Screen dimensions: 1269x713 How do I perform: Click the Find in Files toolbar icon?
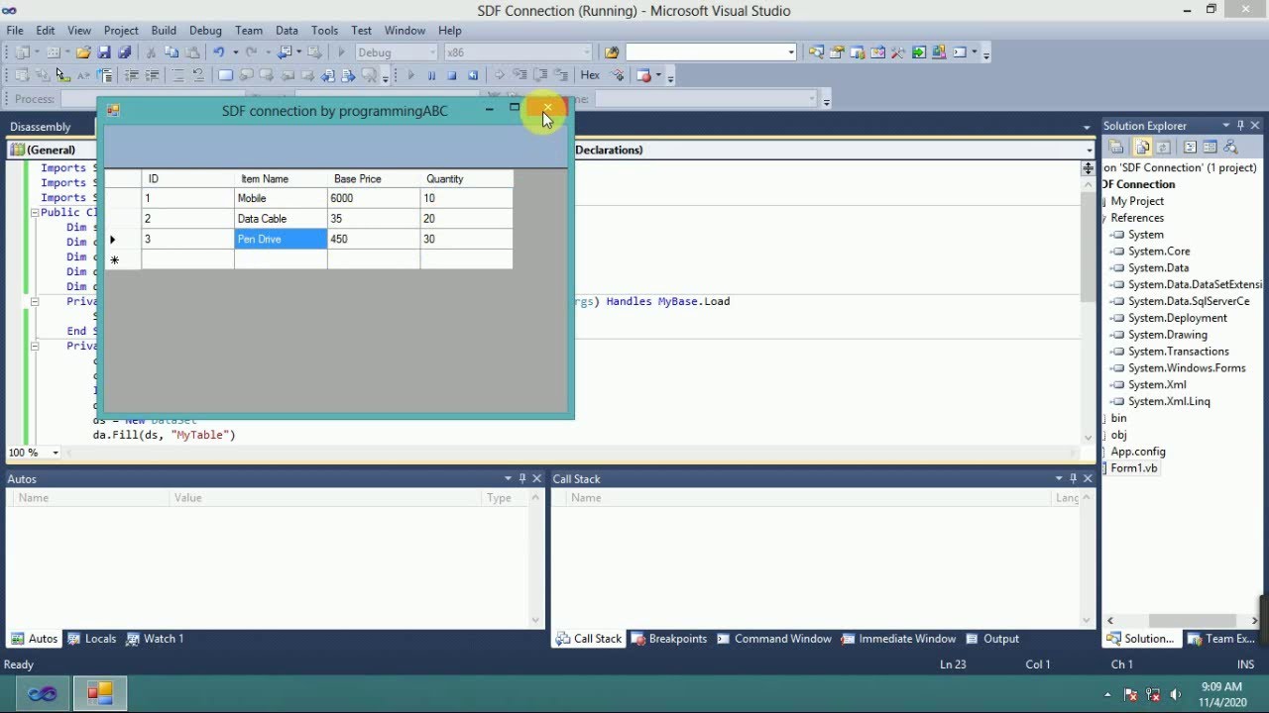pyautogui.click(x=612, y=52)
